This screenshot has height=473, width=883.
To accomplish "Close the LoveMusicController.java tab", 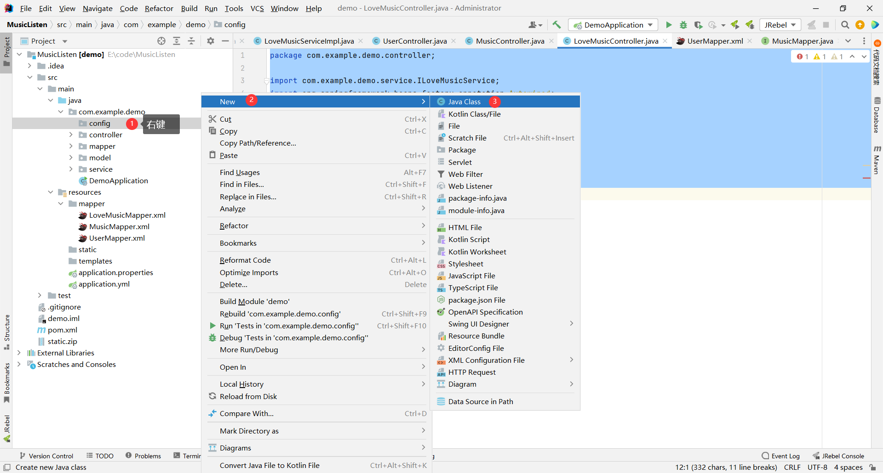I will [665, 41].
